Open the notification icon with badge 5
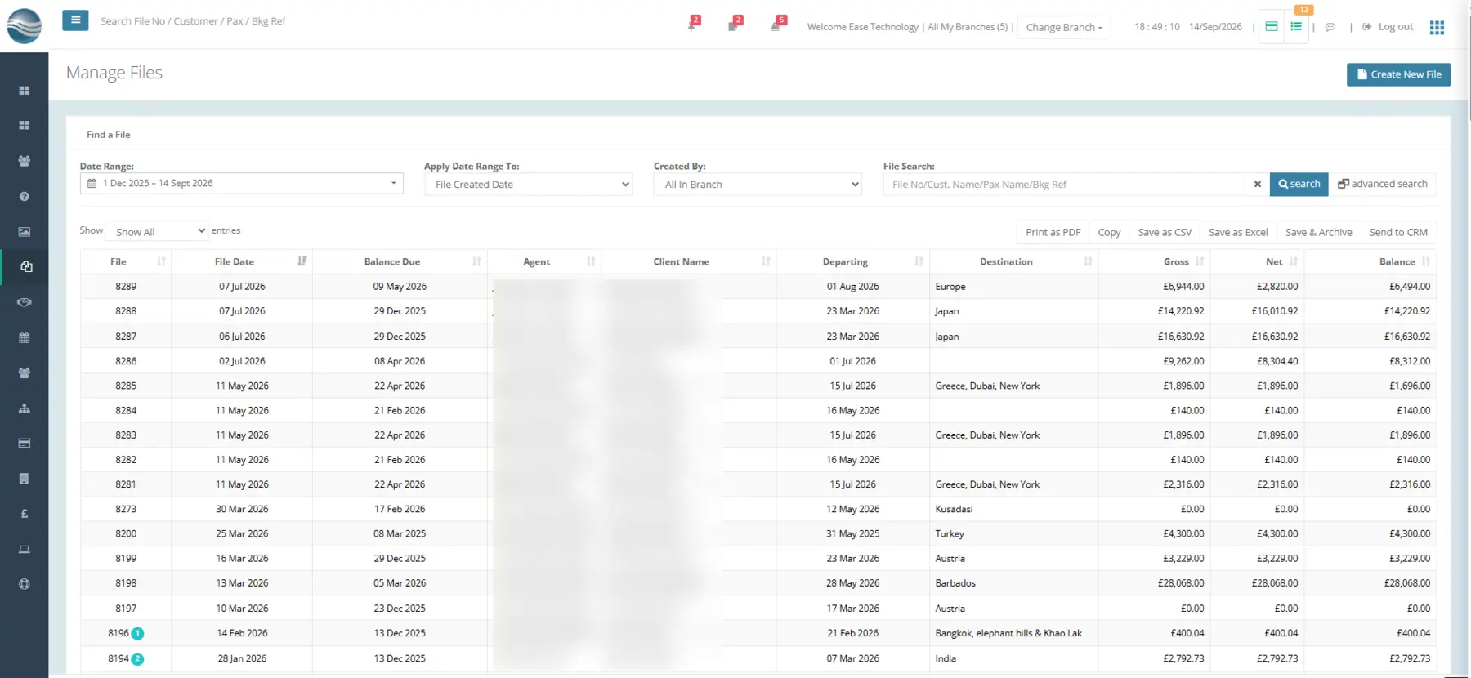The height and width of the screenshot is (678, 1471). [x=776, y=25]
